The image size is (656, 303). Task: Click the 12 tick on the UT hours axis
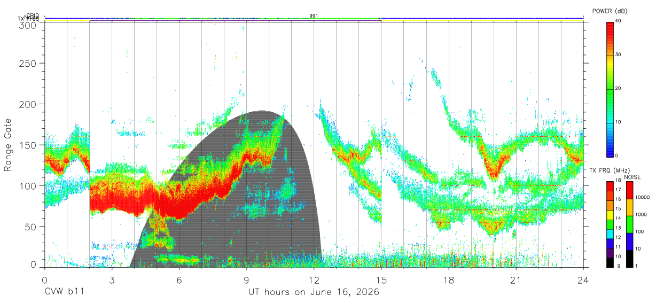coord(314,280)
